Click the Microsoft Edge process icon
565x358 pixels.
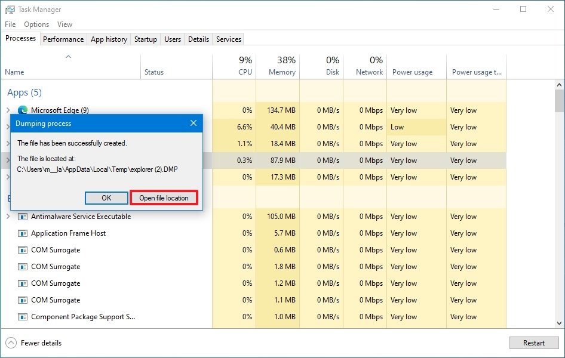pyautogui.click(x=22, y=110)
